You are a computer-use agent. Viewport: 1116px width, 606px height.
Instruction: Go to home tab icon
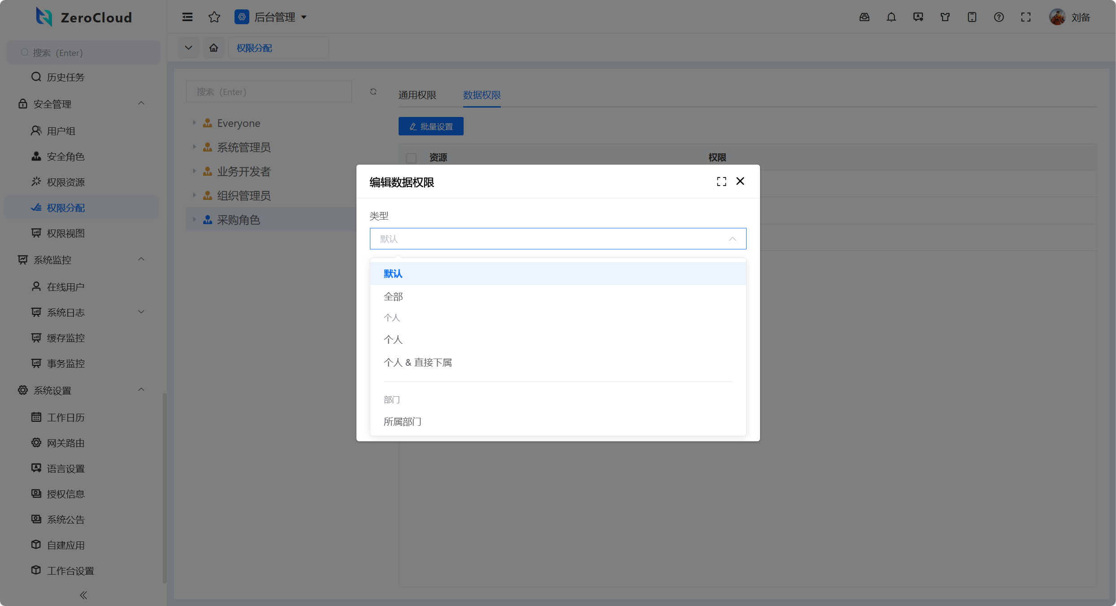click(x=213, y=48)
